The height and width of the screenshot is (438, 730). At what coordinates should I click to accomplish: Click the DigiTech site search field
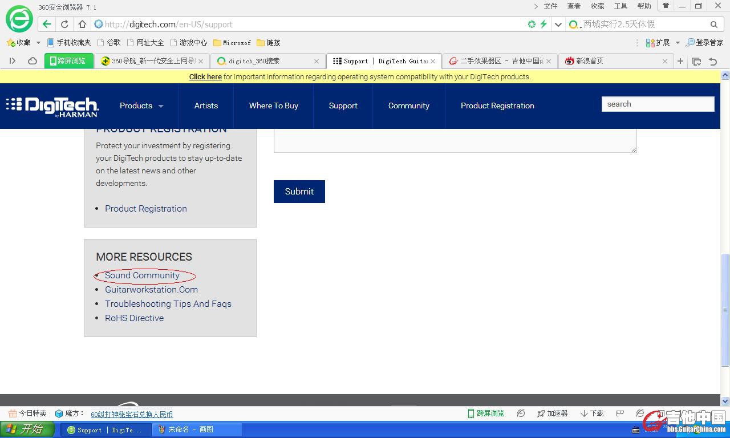[658, 104]
